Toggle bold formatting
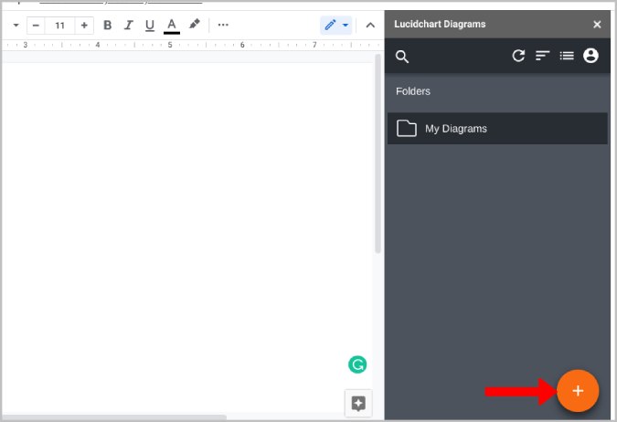Screen dimensions: 617x422 pyautogui.click(x=107, y=25)
